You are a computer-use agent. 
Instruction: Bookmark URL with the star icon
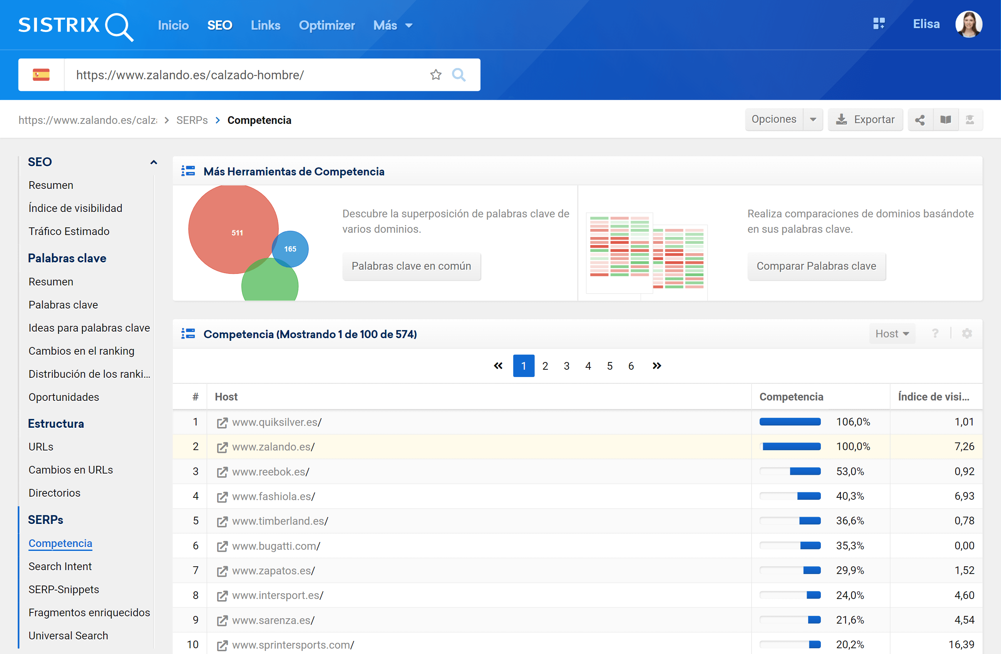pyautogui.click(x=436, y=75)
